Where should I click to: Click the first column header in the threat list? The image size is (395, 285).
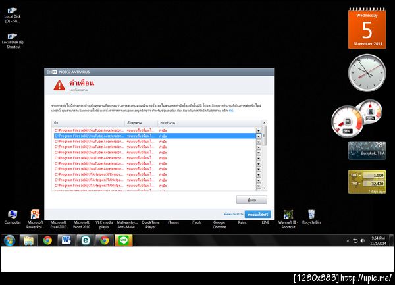(88, 123)
